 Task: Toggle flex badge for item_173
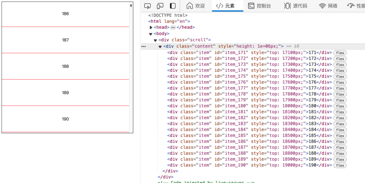coord(340,65)
